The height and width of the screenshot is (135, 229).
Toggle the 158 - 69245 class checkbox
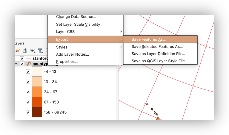coord(28,112)
